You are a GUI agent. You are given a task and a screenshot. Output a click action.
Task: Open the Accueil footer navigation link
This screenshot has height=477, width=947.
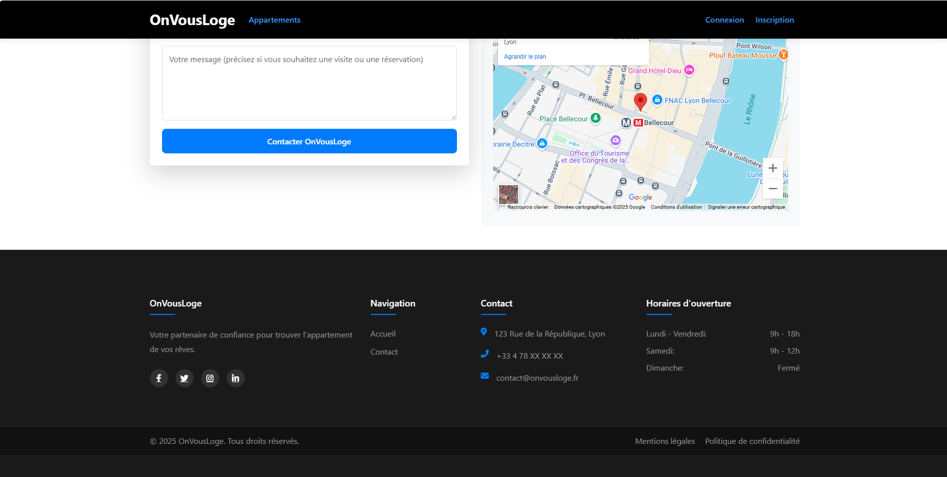[x=383, y=334]
